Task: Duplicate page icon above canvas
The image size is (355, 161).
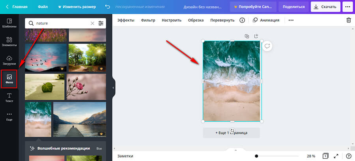Action: click(x=247, y=36)
